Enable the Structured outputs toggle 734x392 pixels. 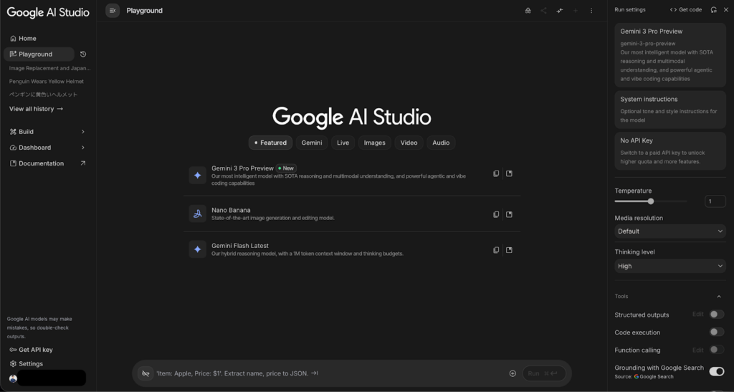(x=716, y=315)
